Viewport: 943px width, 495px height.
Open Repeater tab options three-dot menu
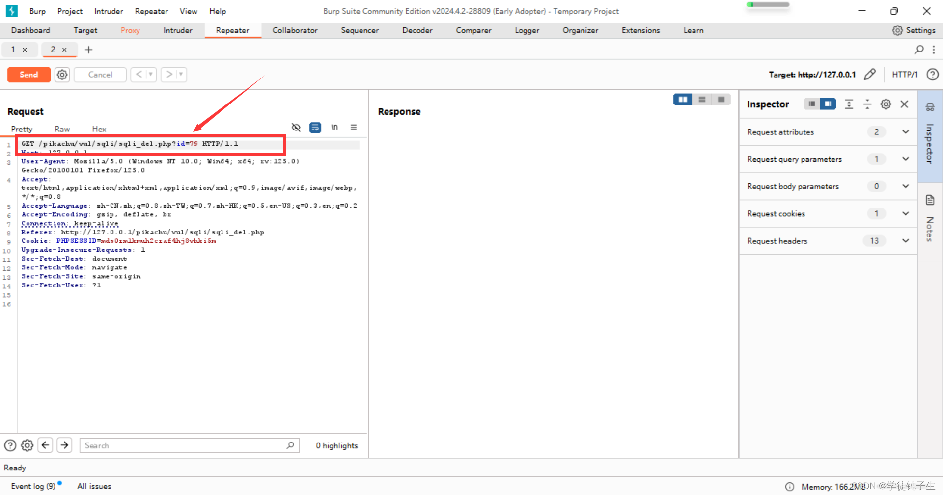tap(934, 50)
